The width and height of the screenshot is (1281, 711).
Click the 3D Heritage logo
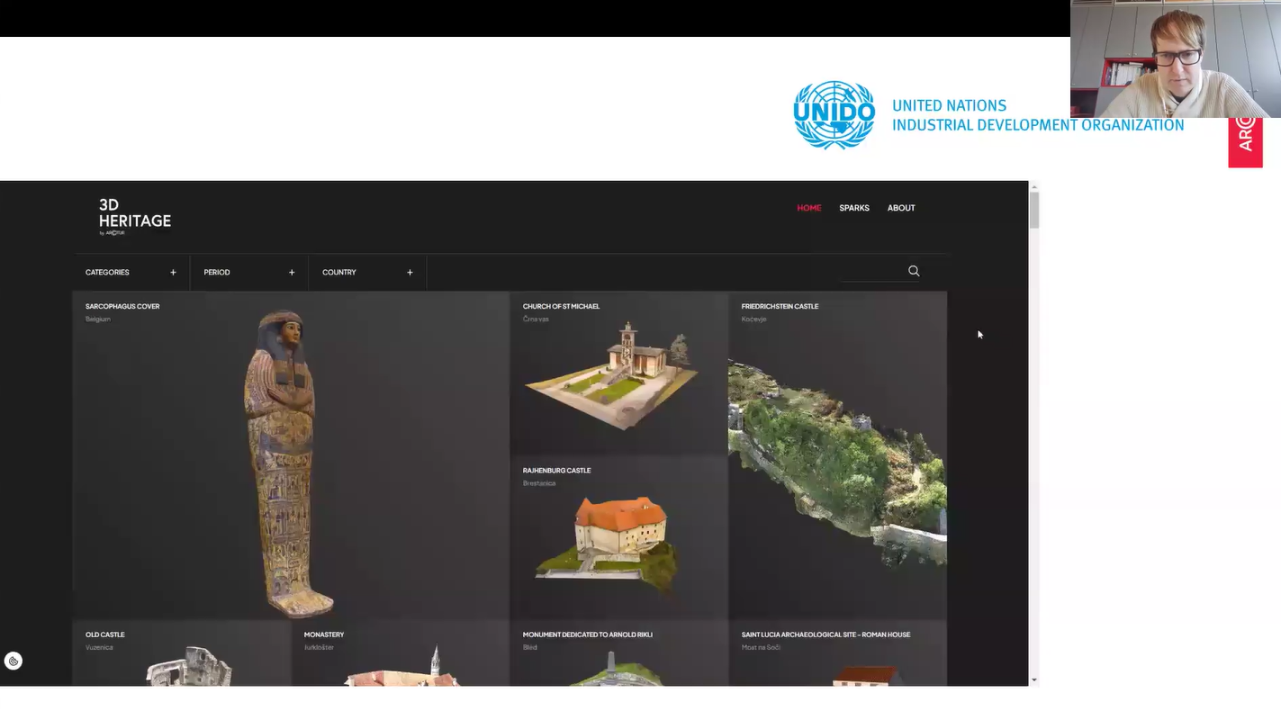point(134,217)
